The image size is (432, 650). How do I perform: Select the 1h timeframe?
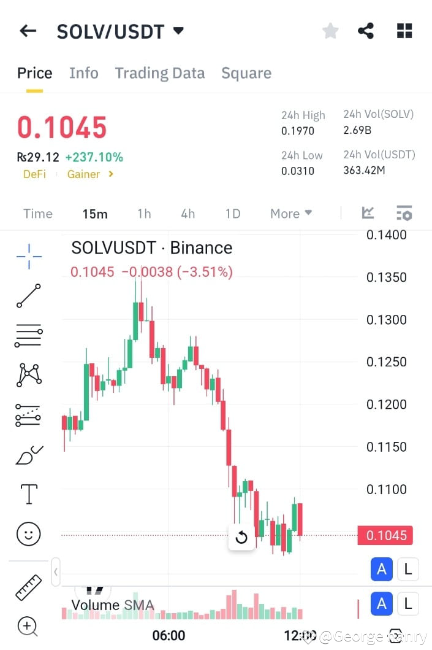click(x=144, y=213)
